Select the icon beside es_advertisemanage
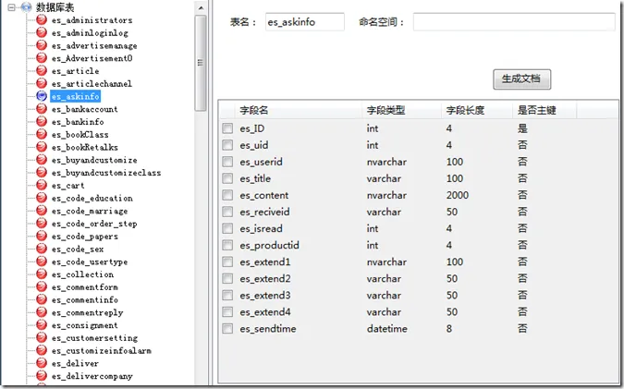Viewport: 624px width, 389px height. [42, 45]
